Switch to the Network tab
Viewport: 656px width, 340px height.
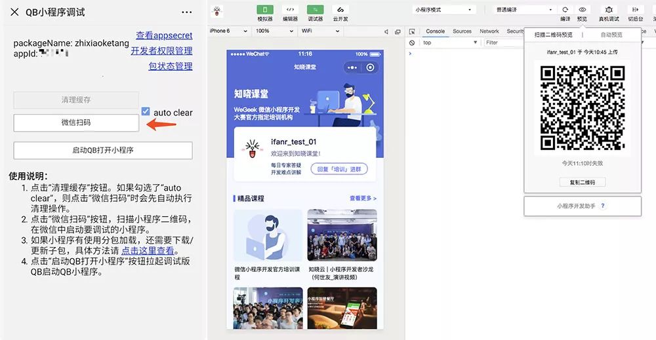(489, 31)
